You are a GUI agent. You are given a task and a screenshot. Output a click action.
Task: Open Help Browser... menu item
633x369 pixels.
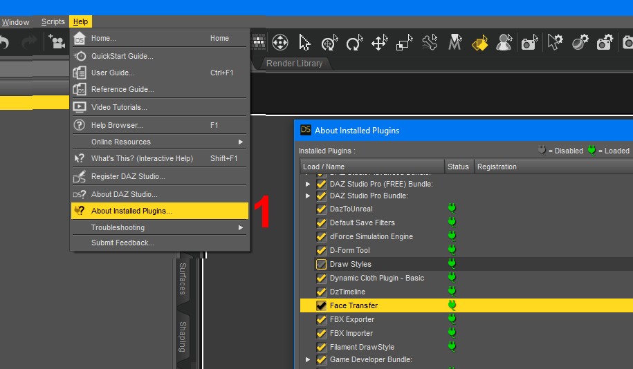[160, 126]
